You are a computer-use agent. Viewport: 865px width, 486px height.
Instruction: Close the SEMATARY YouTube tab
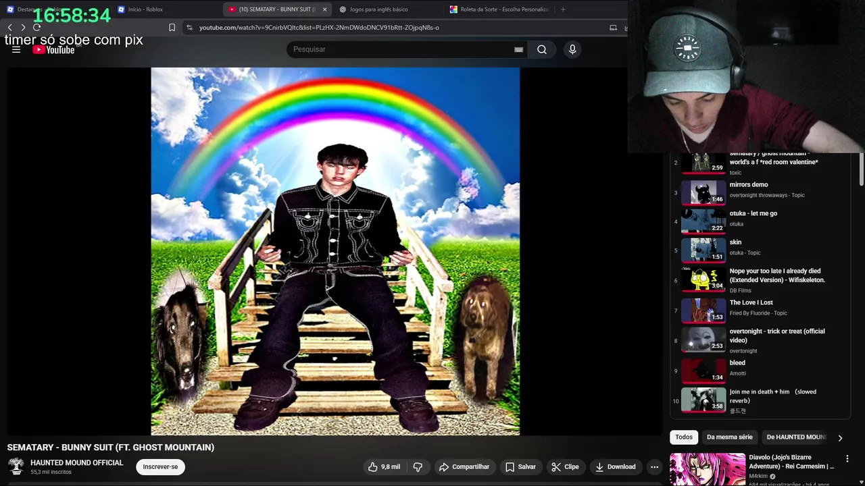tap(324, 9)
